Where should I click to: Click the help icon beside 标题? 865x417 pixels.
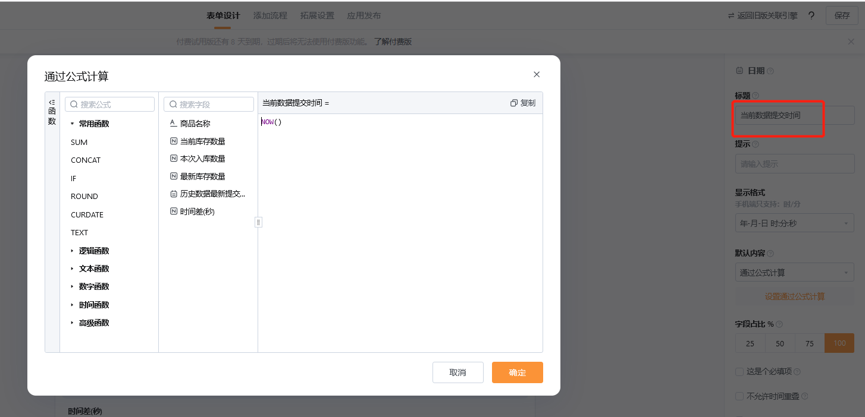tap(756, 95)
